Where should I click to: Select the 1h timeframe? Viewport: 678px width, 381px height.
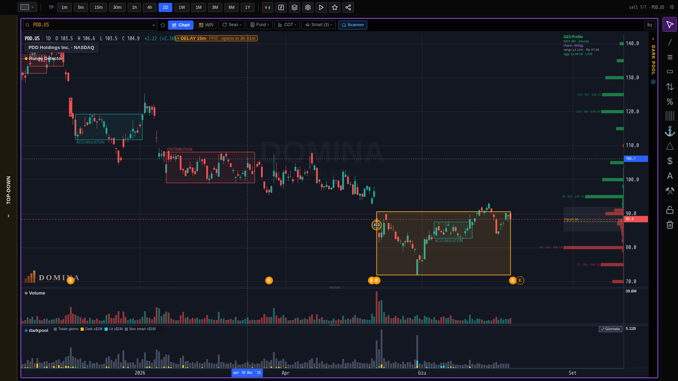pos(134,7)
